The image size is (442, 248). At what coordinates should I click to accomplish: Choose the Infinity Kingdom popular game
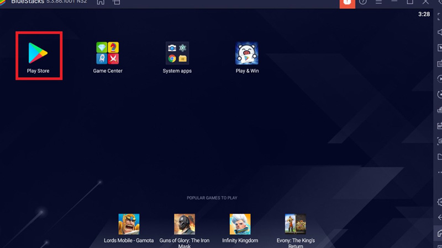click(x=240, y=224)
